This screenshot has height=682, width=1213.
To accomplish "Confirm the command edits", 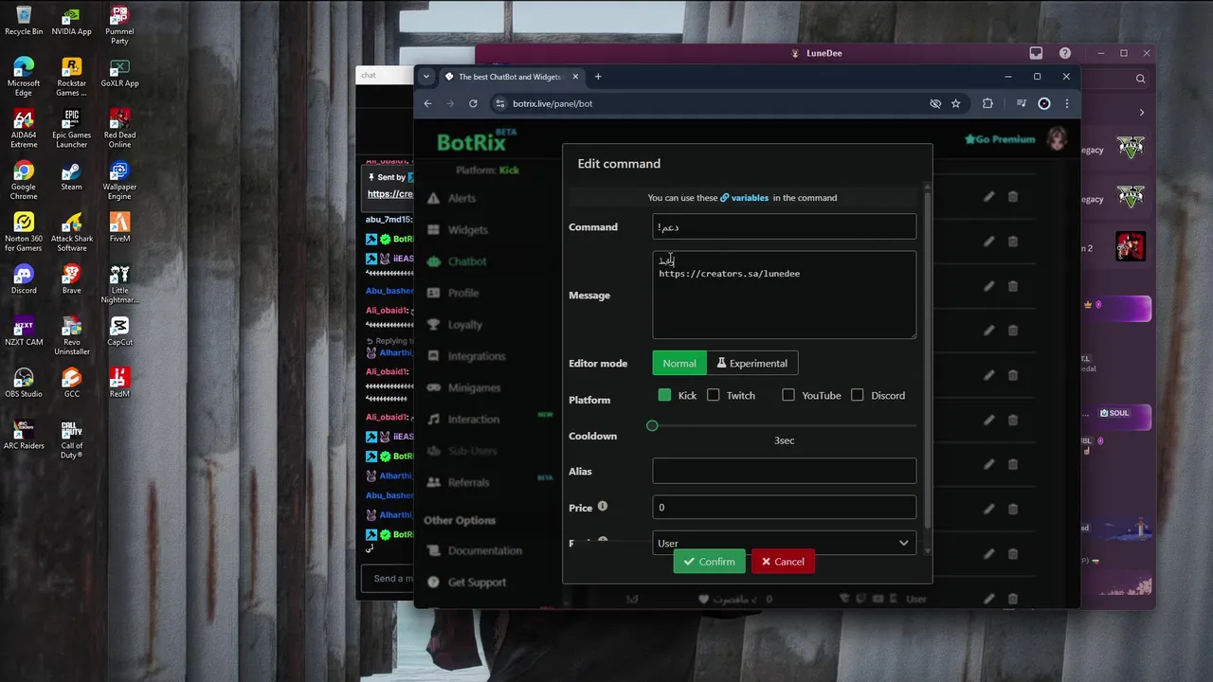I will pos(709,562).
